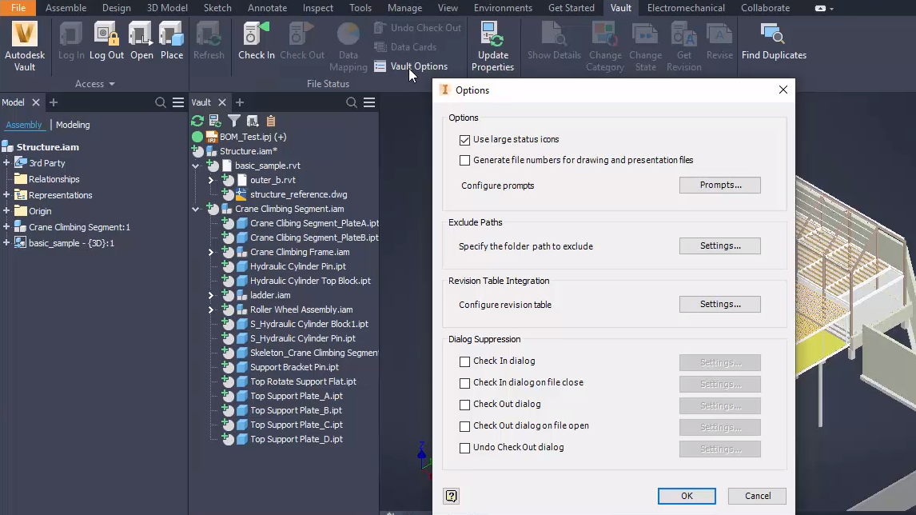
Task: Open the Access panel dropdown
Action: [94, 84]
